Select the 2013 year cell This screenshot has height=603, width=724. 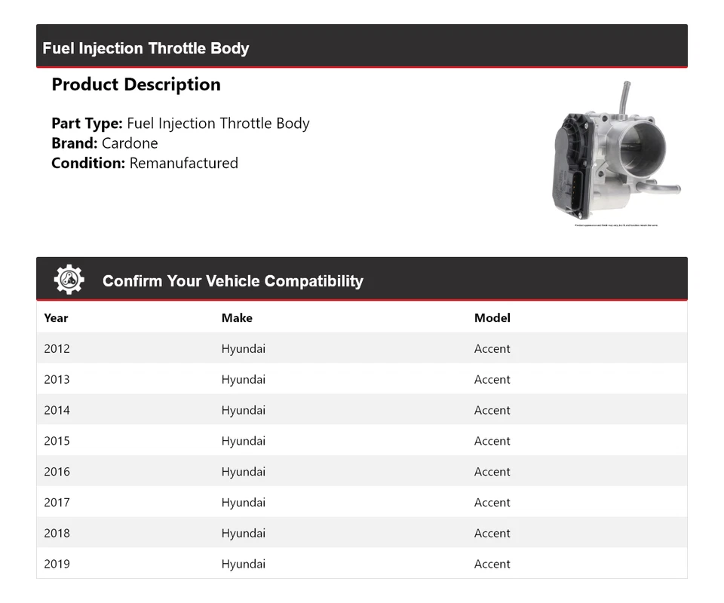pos(57,380)
